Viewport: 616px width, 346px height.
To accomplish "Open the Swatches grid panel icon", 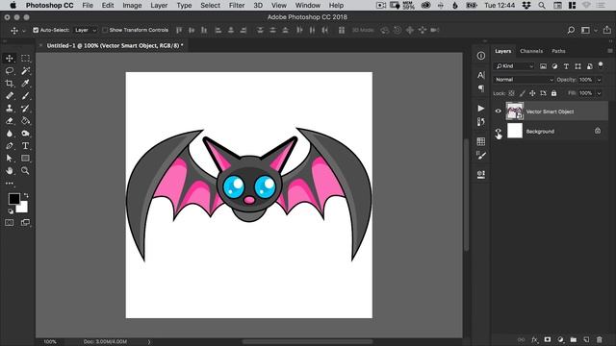I will 481,141.
